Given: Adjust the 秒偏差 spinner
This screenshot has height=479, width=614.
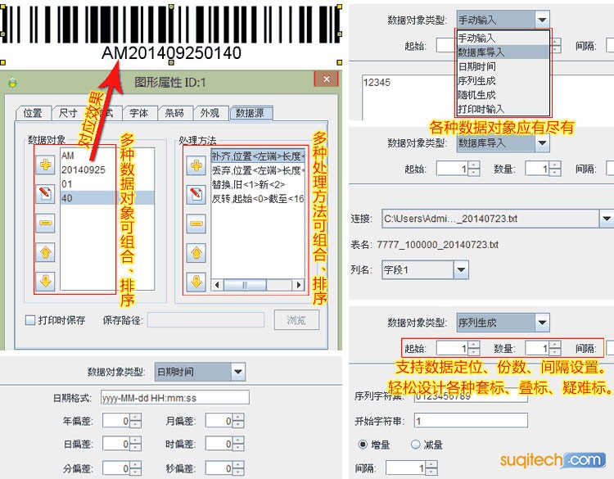Looking at the screenshot, I should (238, 468).
